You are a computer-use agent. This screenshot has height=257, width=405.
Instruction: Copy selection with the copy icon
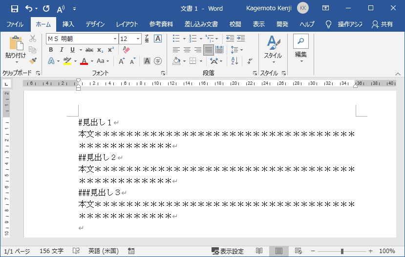pyautogui.click(x=33, y=49)
